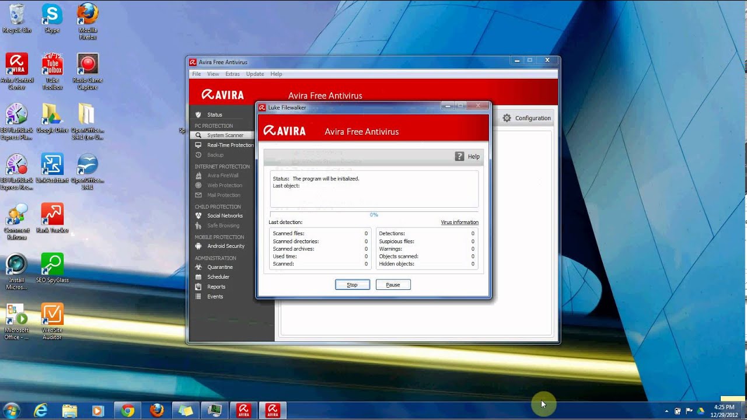This screenshot has width=747, height=420.
Task: Select the WebSite Auditor desktop icon
Action: [52, 321]
